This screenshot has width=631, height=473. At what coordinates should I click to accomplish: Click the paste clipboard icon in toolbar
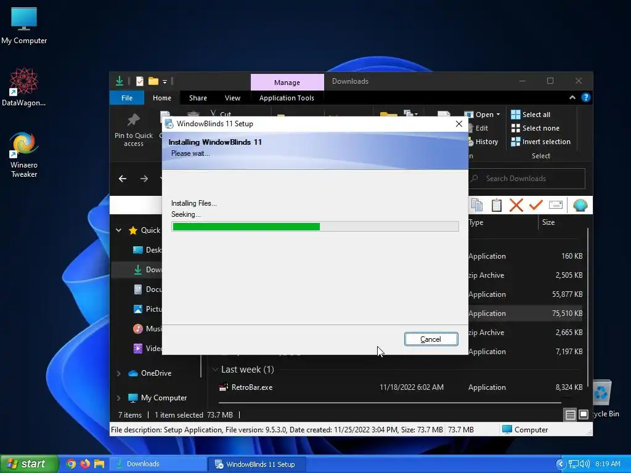497,205
